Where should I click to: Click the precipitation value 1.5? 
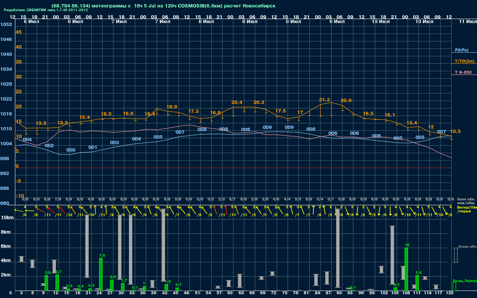(168, 282)
